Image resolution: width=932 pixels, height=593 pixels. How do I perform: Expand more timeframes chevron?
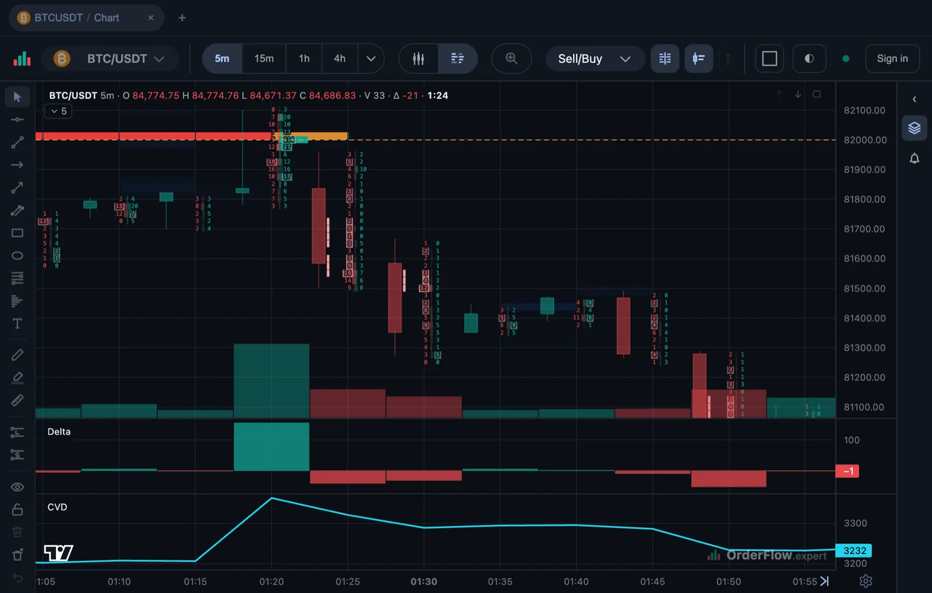371,58
